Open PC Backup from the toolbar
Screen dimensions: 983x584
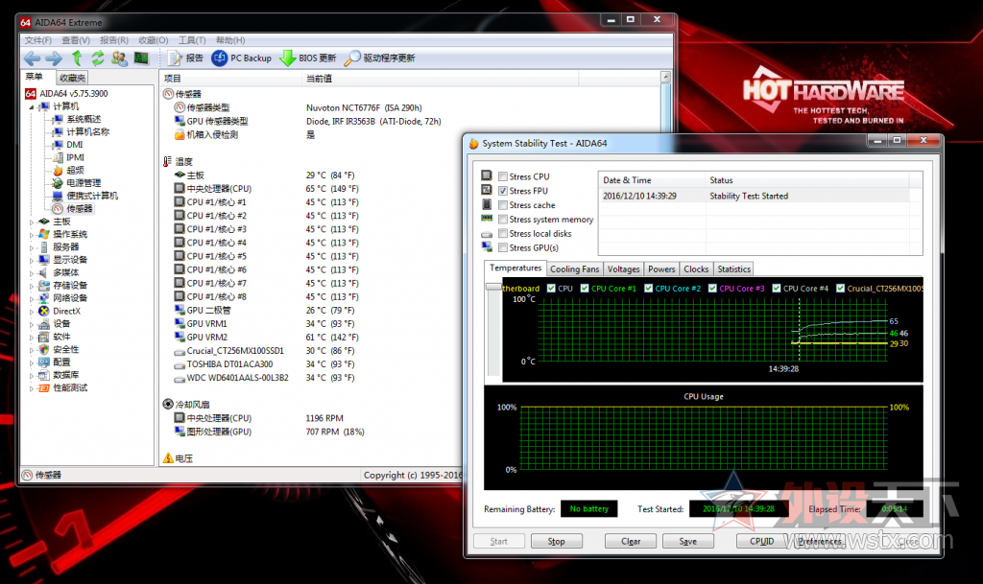(241, 58)
